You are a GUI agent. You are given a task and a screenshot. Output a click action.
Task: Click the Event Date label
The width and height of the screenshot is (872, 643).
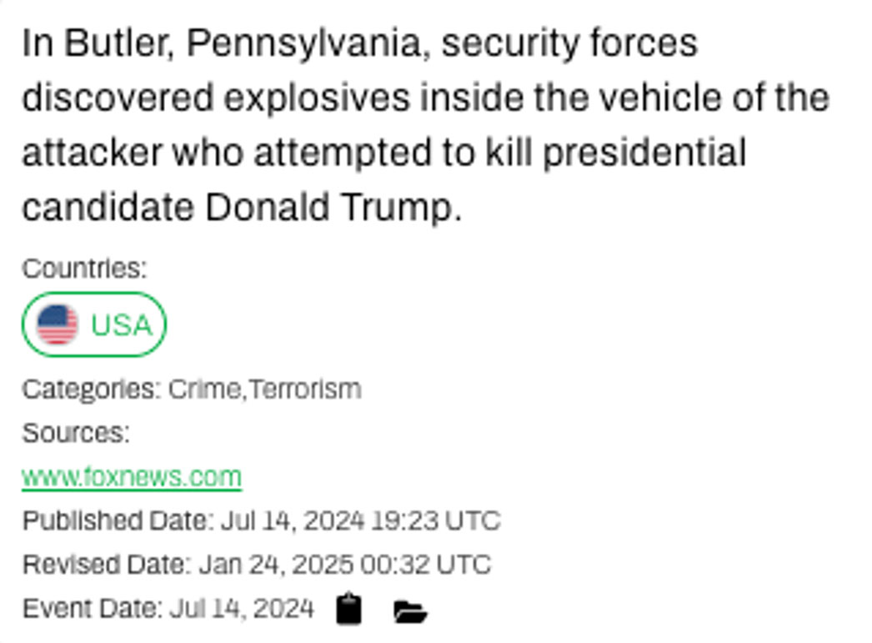[93, 609]
